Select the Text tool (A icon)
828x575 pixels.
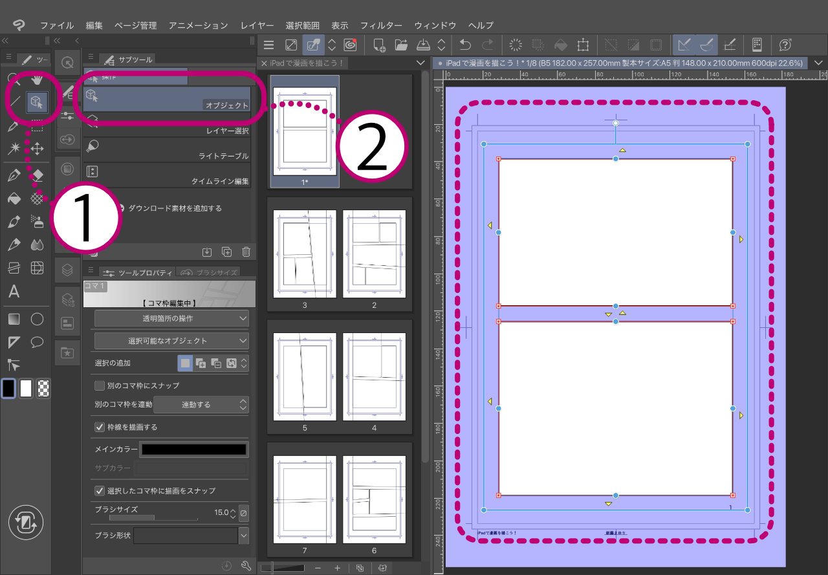click(14, 291)
